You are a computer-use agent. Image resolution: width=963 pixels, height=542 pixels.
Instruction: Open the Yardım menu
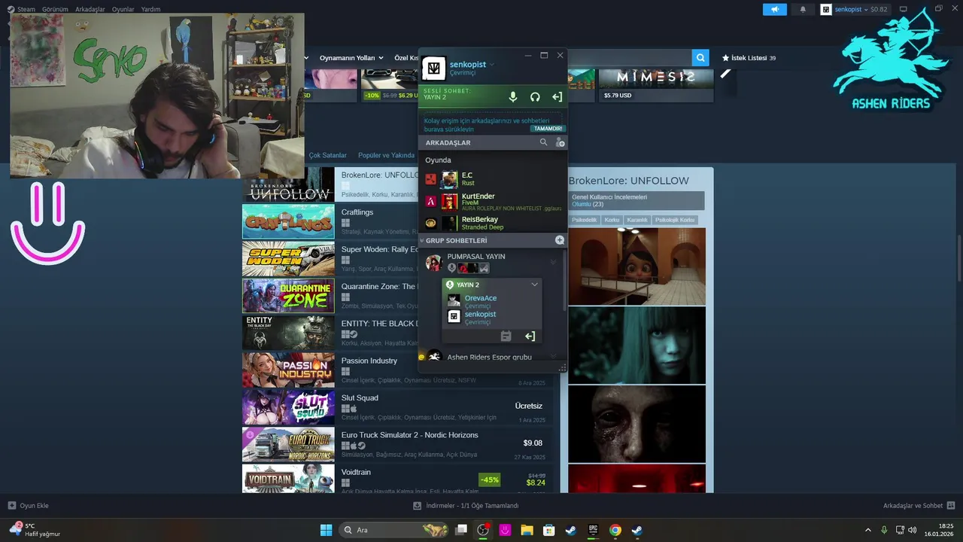coord(150,9)
